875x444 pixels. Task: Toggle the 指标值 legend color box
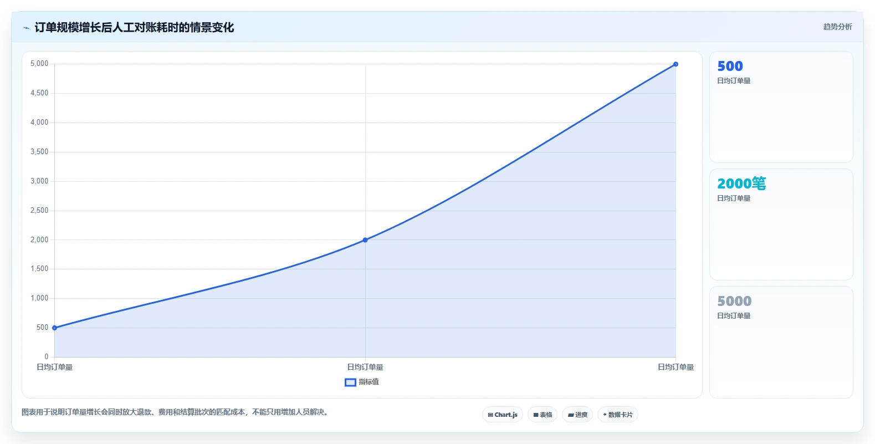pos(350,382)
